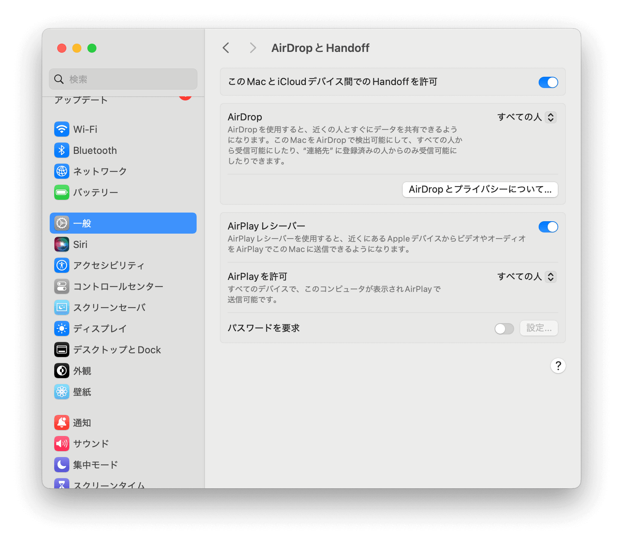Click the 検索 search field
Image resolution: width=623 pixels, height=544 pixels.
point(123,79)
